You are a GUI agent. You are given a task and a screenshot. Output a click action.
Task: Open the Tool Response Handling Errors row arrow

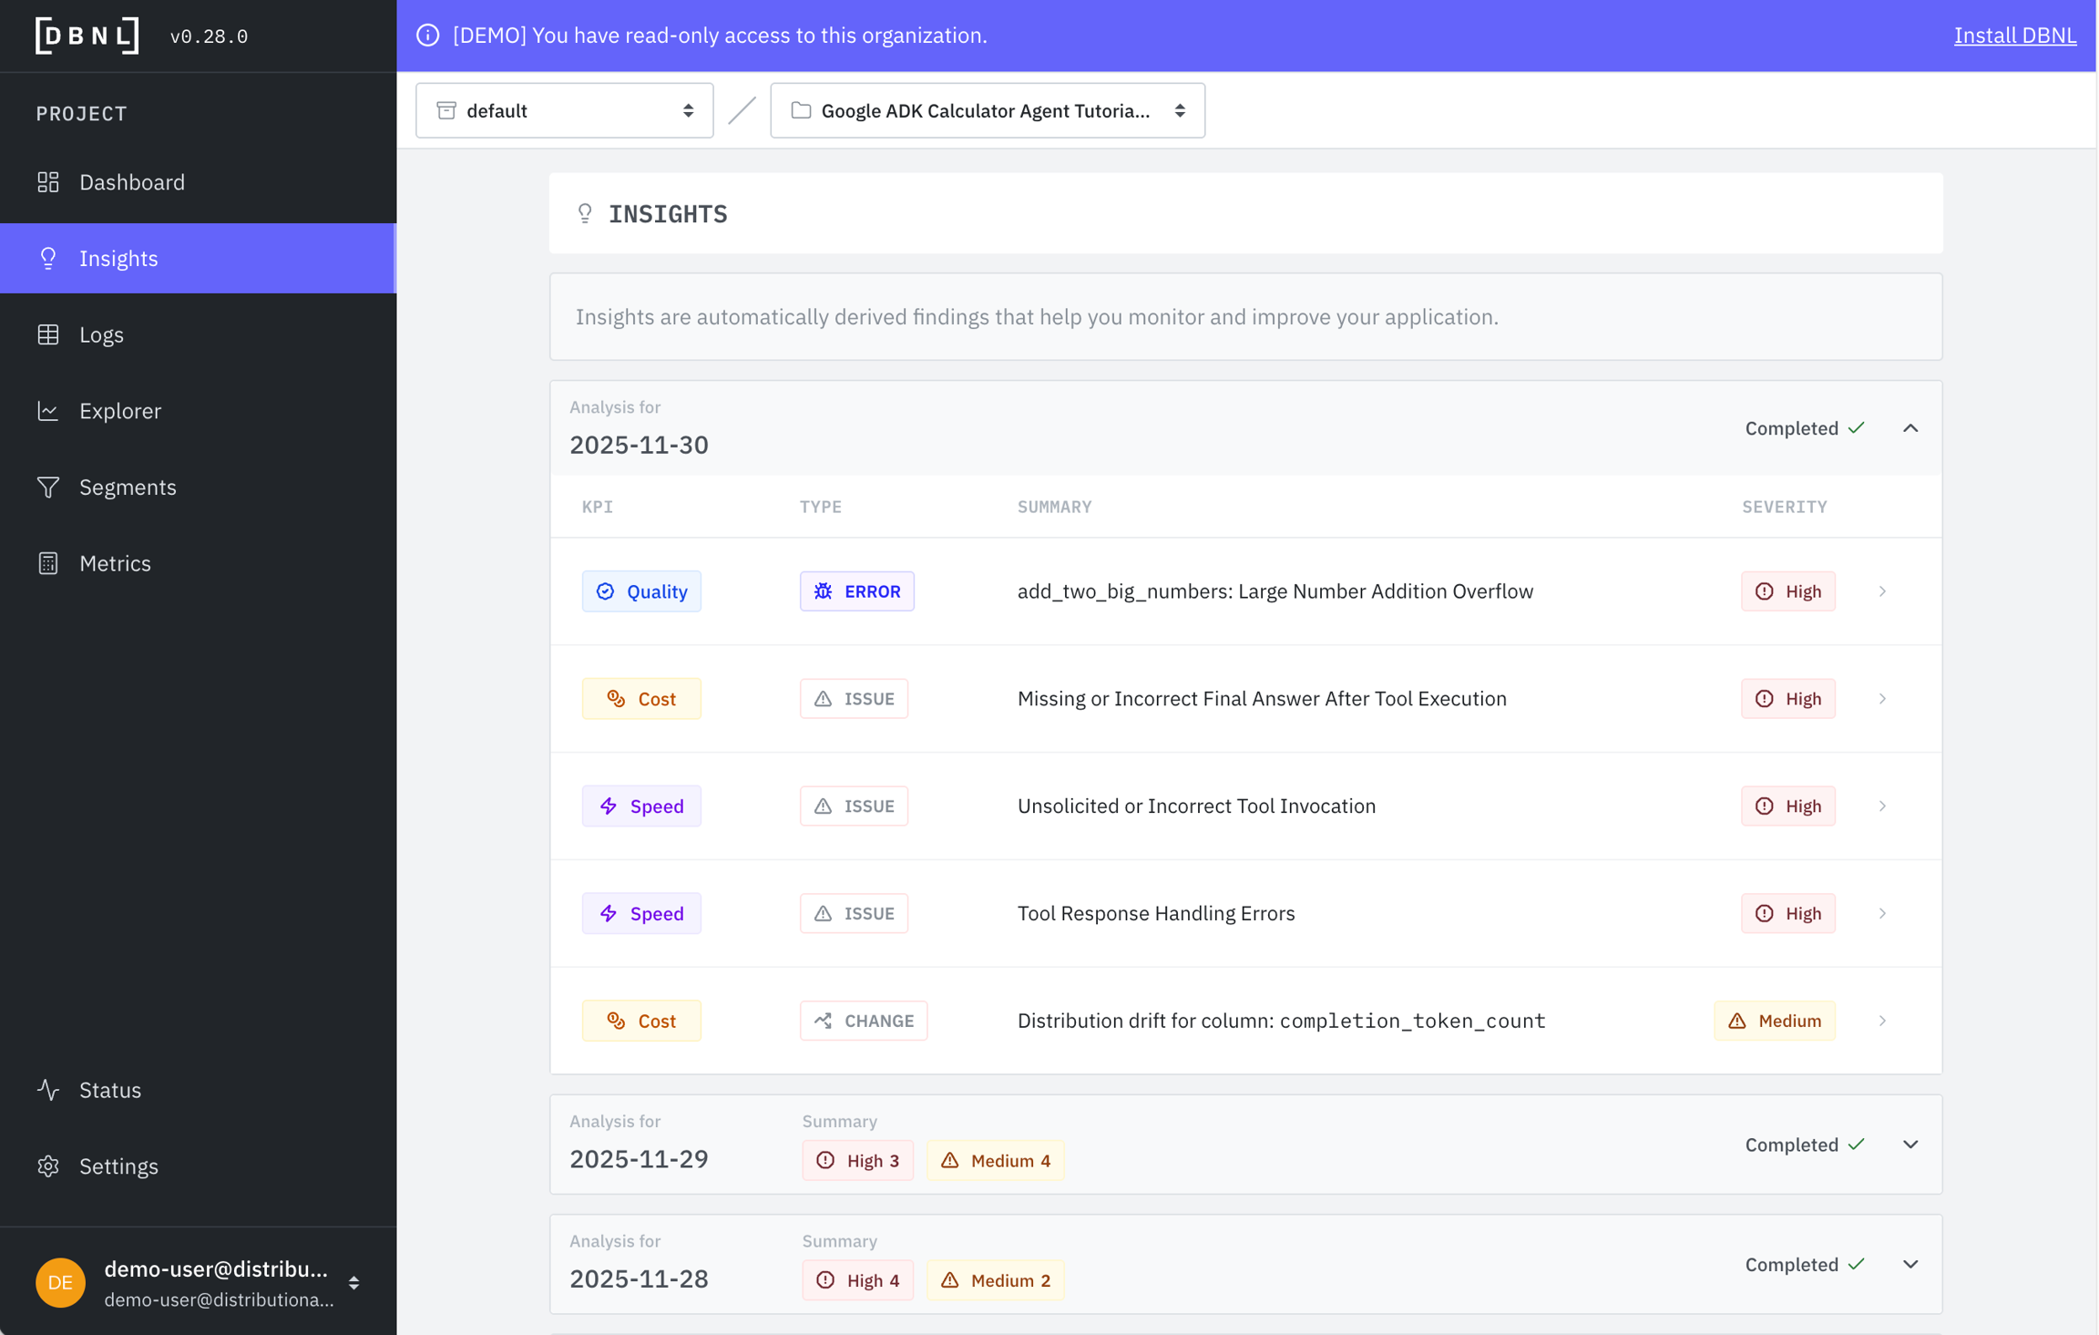click(1882, 913)
